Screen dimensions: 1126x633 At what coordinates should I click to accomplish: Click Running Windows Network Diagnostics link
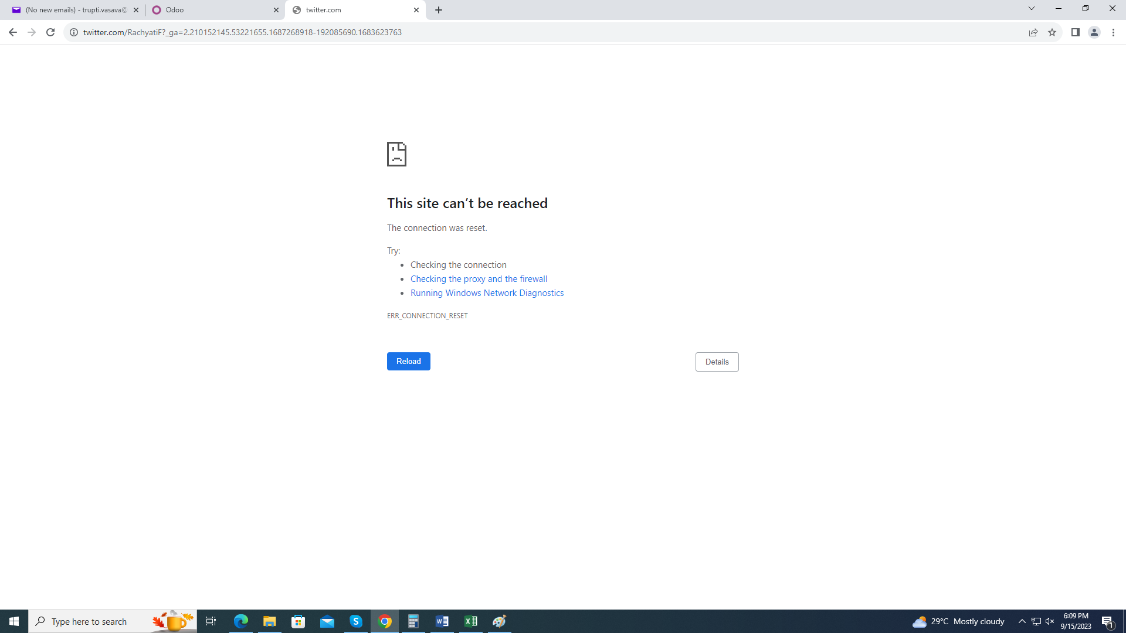pyautogui.click(x=487, y=293)
